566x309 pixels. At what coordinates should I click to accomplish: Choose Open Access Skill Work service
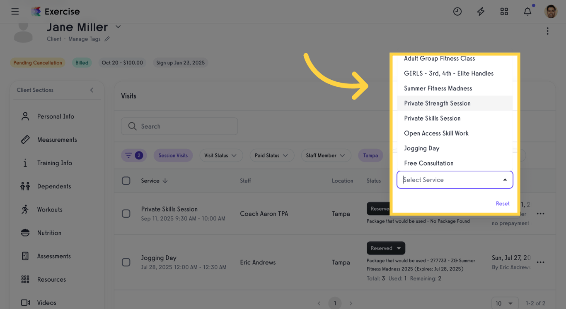455,133
